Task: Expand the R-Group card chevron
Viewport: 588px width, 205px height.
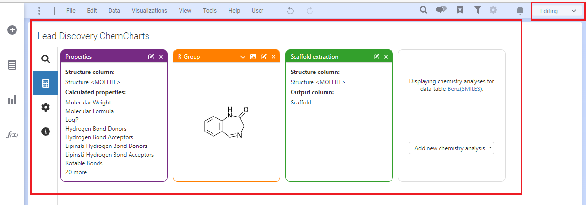Action: point(243,57)
